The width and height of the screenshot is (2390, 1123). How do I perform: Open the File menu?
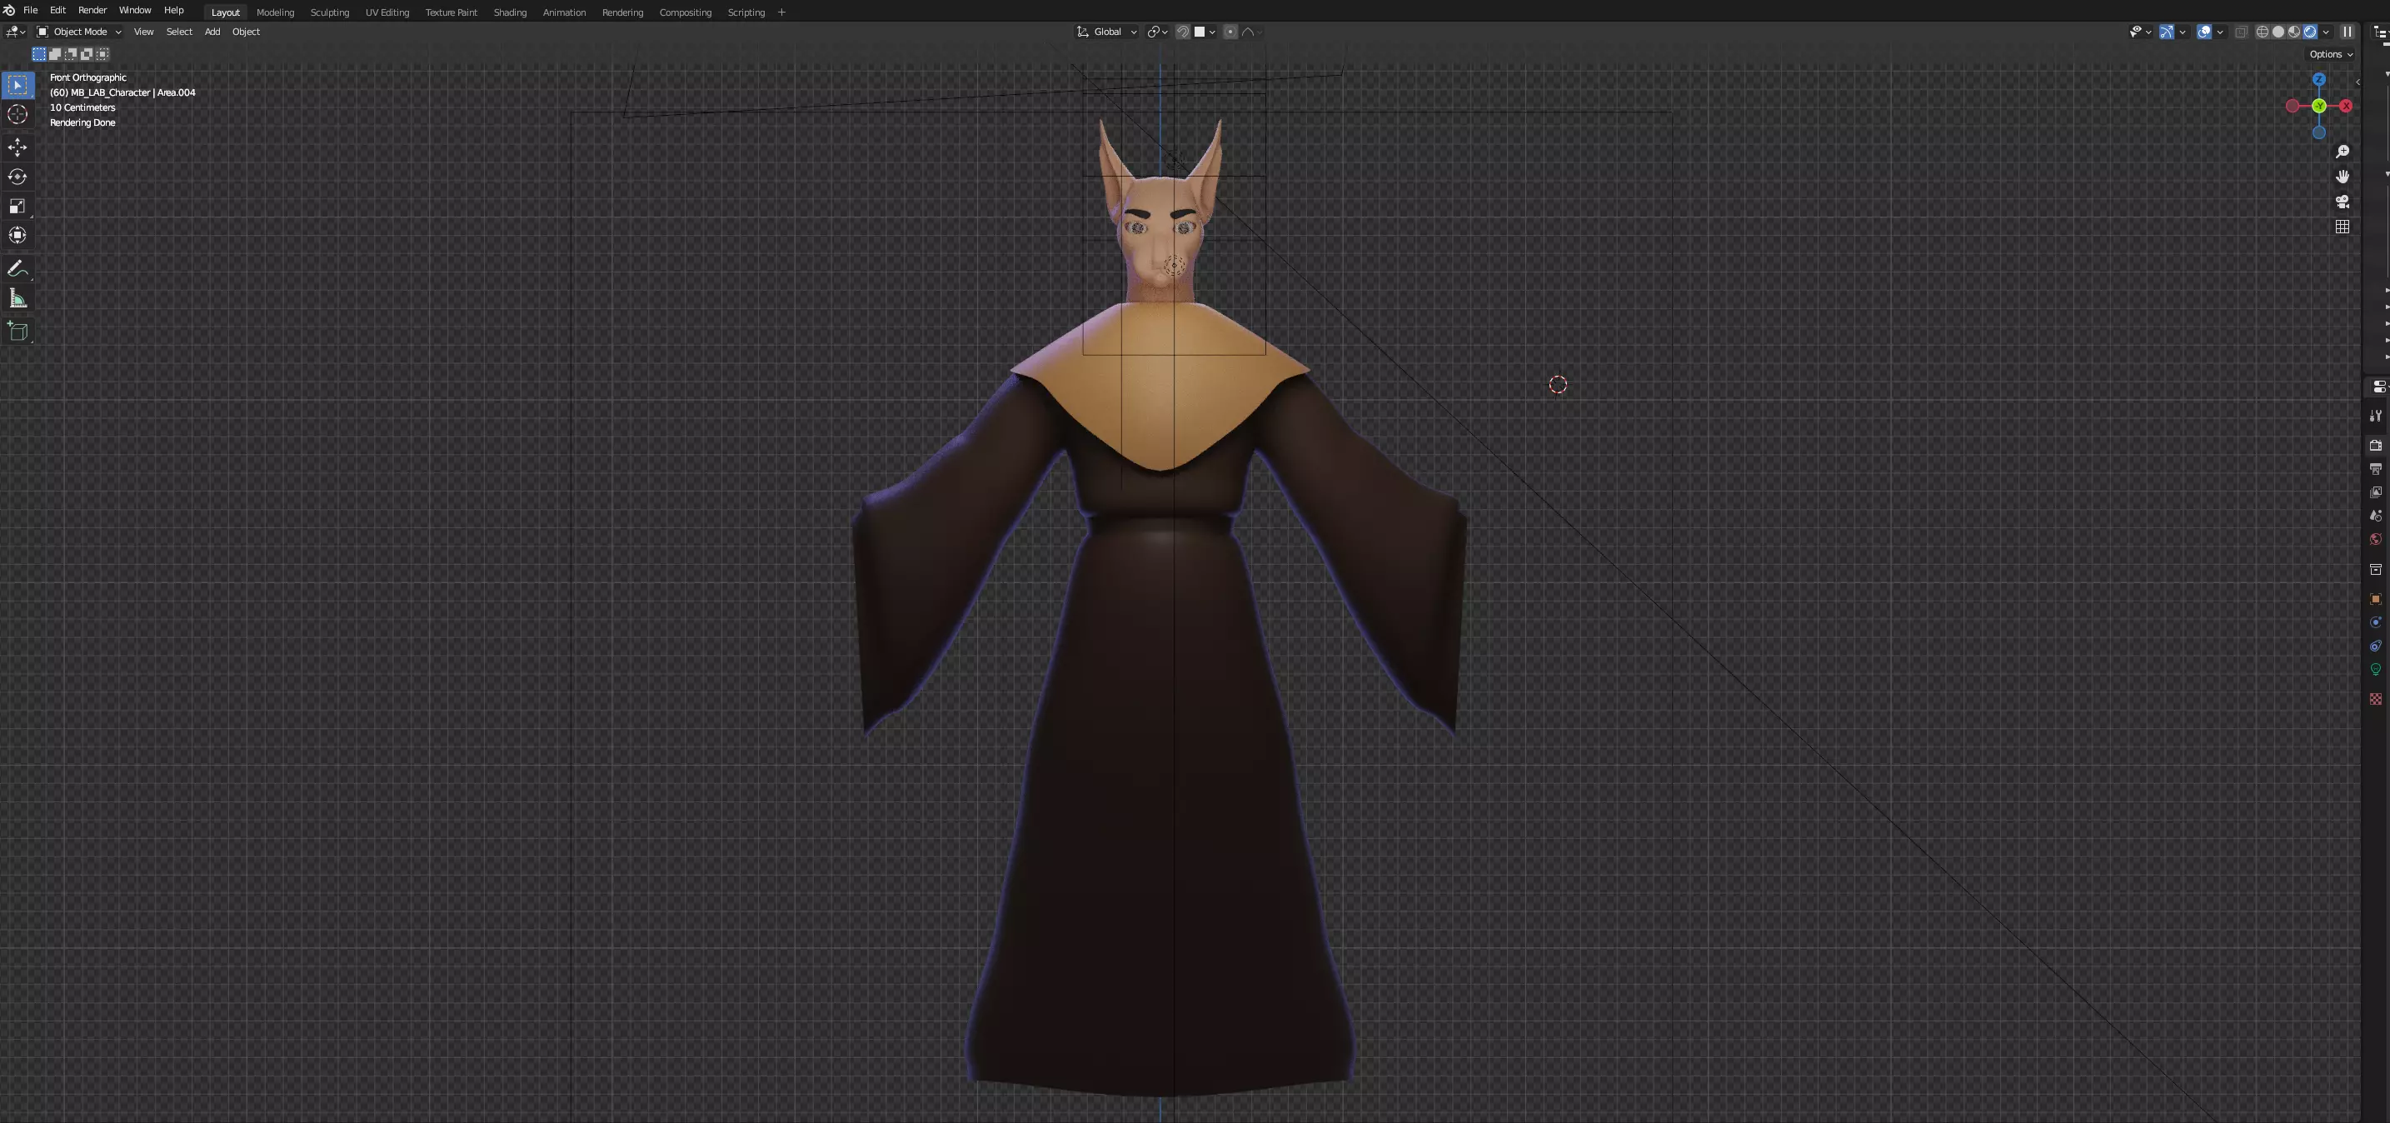31,10
